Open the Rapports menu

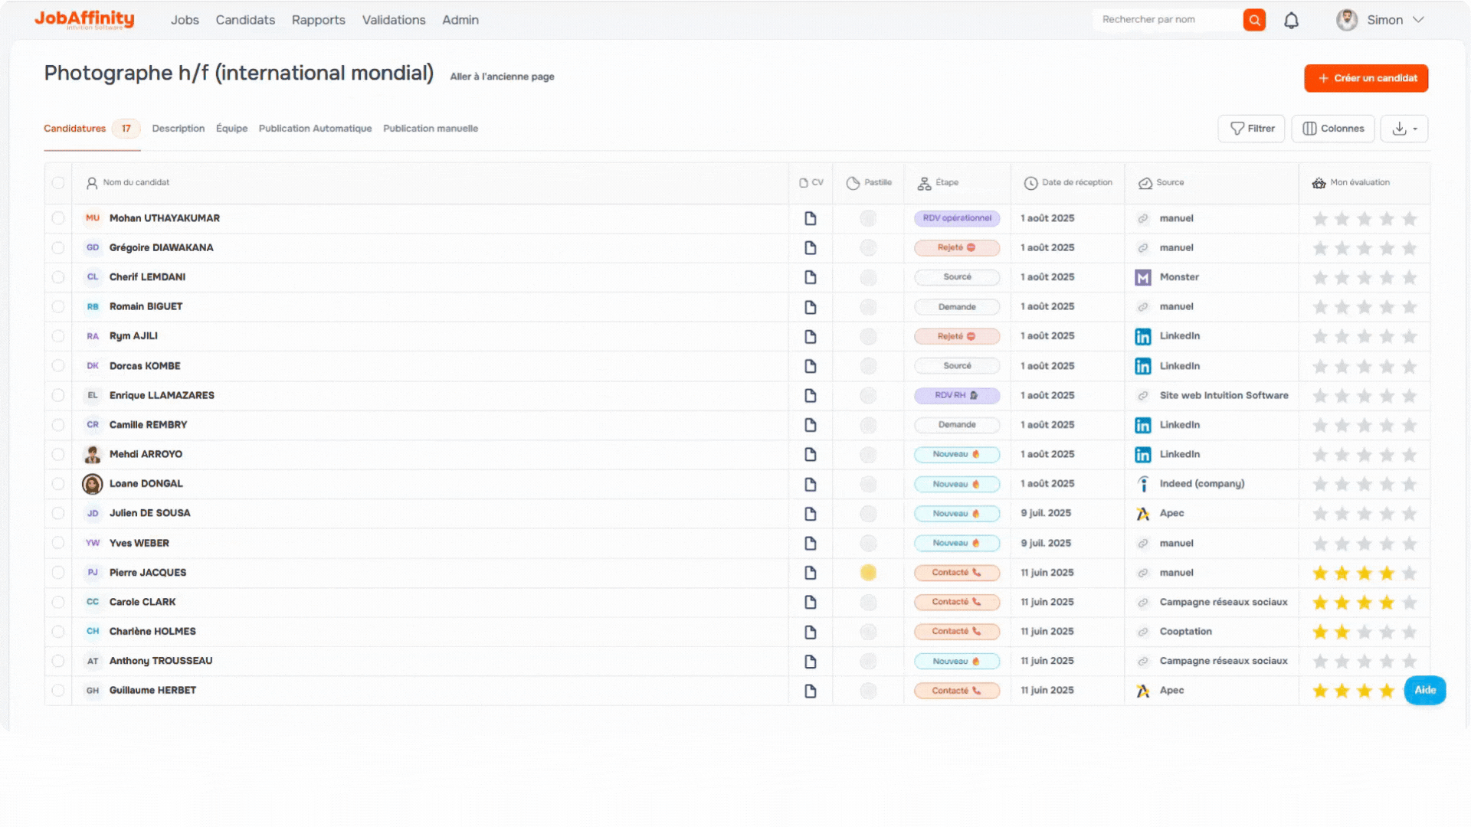coord(318,20)
